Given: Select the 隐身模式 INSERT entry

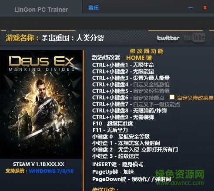Looking at the screenshot, I should tap(117, 164).
